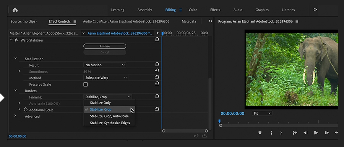Switch to the Learning workspace
This screenshot has height=147, width=344.
(118, 10)
